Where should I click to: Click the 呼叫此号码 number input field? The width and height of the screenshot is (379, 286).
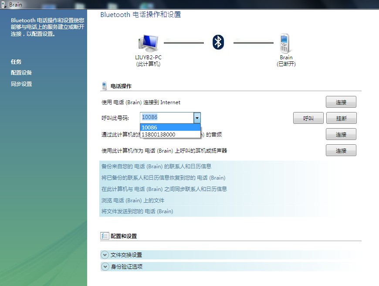click(167, 118)
